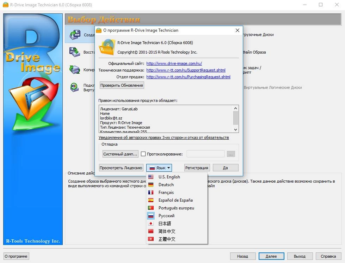The height and width of the screenshot is (263, 345).
Task: Click the Проверить Обновления button
Action: pyautogui.click(x=122, y=85)
